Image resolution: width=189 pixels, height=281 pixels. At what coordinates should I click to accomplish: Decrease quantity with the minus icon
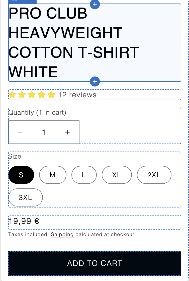tap(20, 132)
